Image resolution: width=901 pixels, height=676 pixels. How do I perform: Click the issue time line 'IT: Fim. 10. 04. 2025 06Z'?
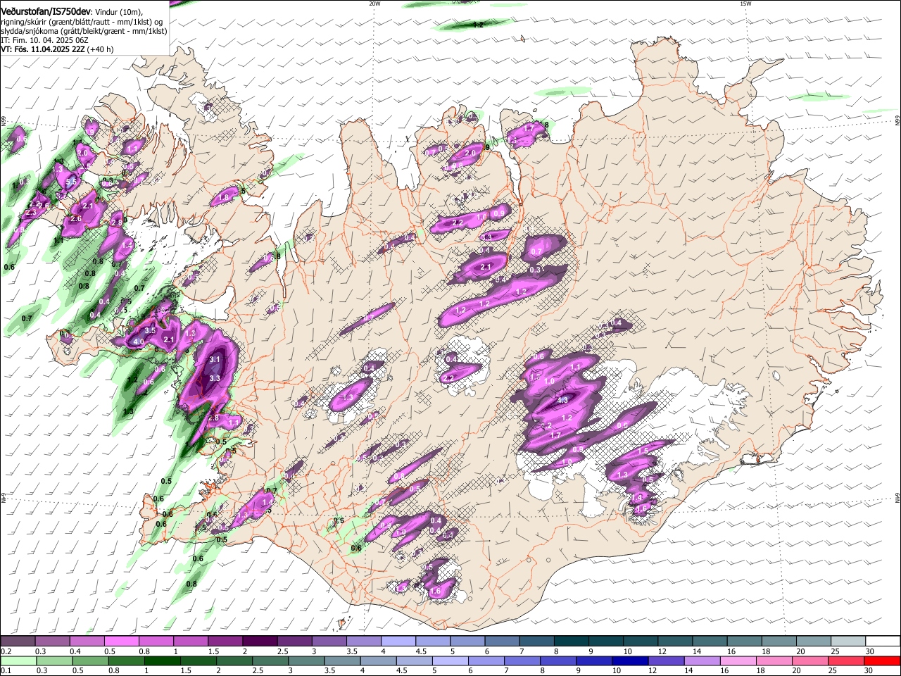click(44, 40)
